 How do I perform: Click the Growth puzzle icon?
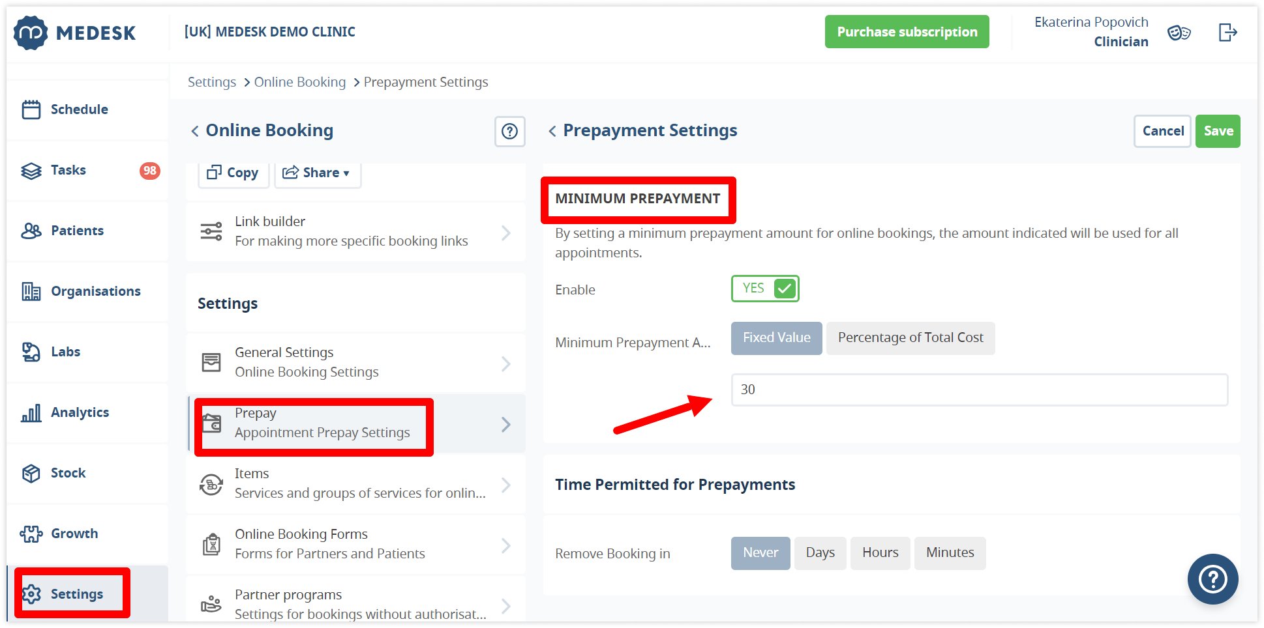click(31, 534)
